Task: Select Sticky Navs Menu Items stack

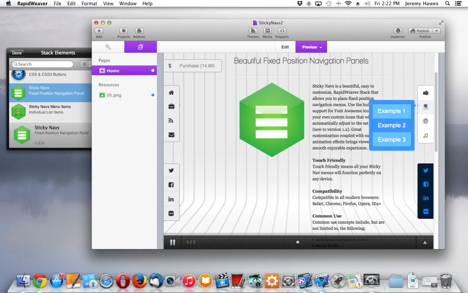Action: [x=51, y=112]
